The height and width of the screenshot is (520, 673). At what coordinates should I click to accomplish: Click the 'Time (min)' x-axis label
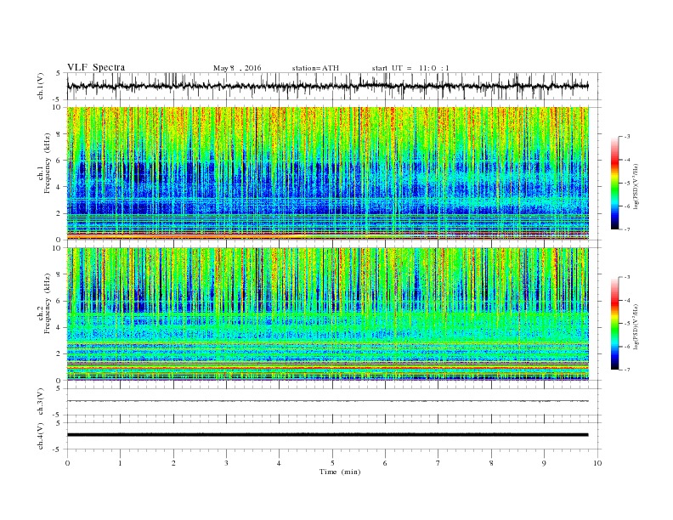[x=340, y=472]
